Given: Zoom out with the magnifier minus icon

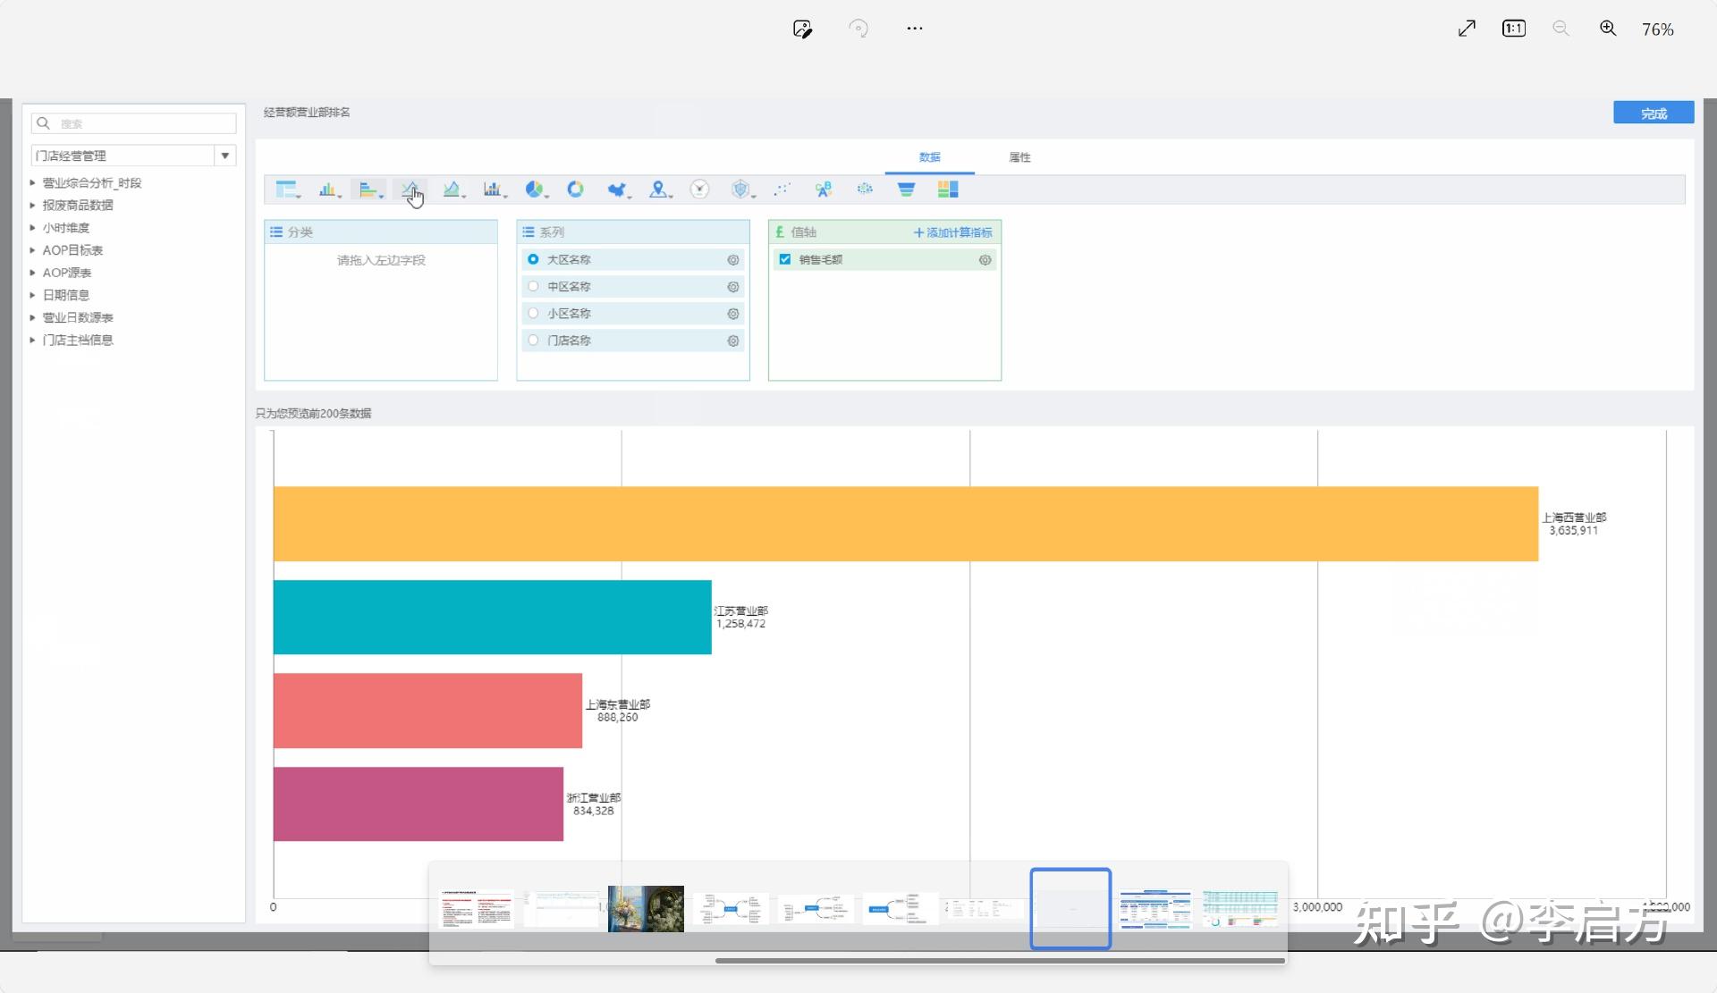Looking at the screenshot, I should [1561, 29].
